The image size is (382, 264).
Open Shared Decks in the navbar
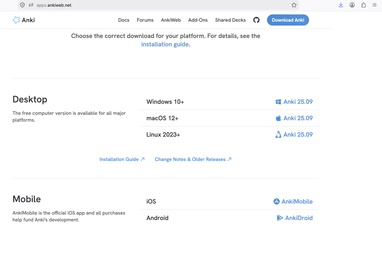coord(230,20)
